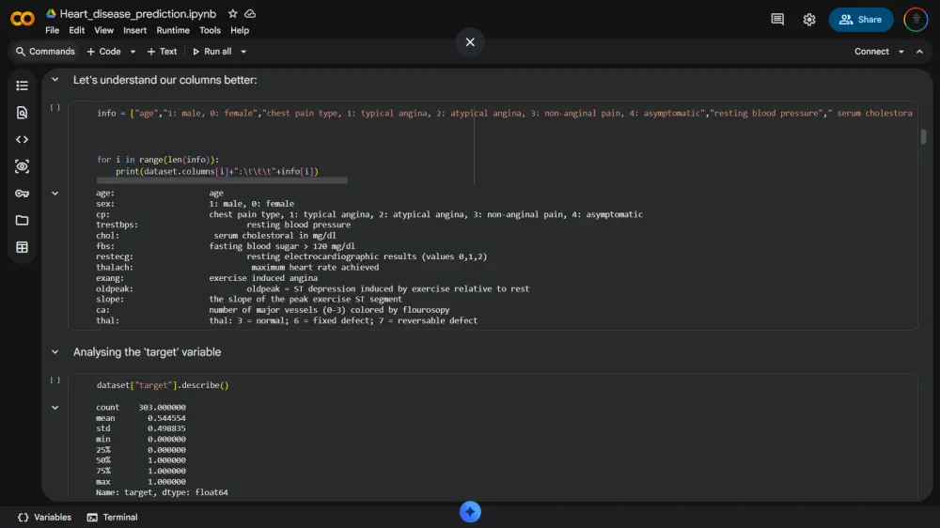Image resolution: width=940 pixels, height=528 pixels.
Task: Open the user account avatar
Action: [916, 19]
